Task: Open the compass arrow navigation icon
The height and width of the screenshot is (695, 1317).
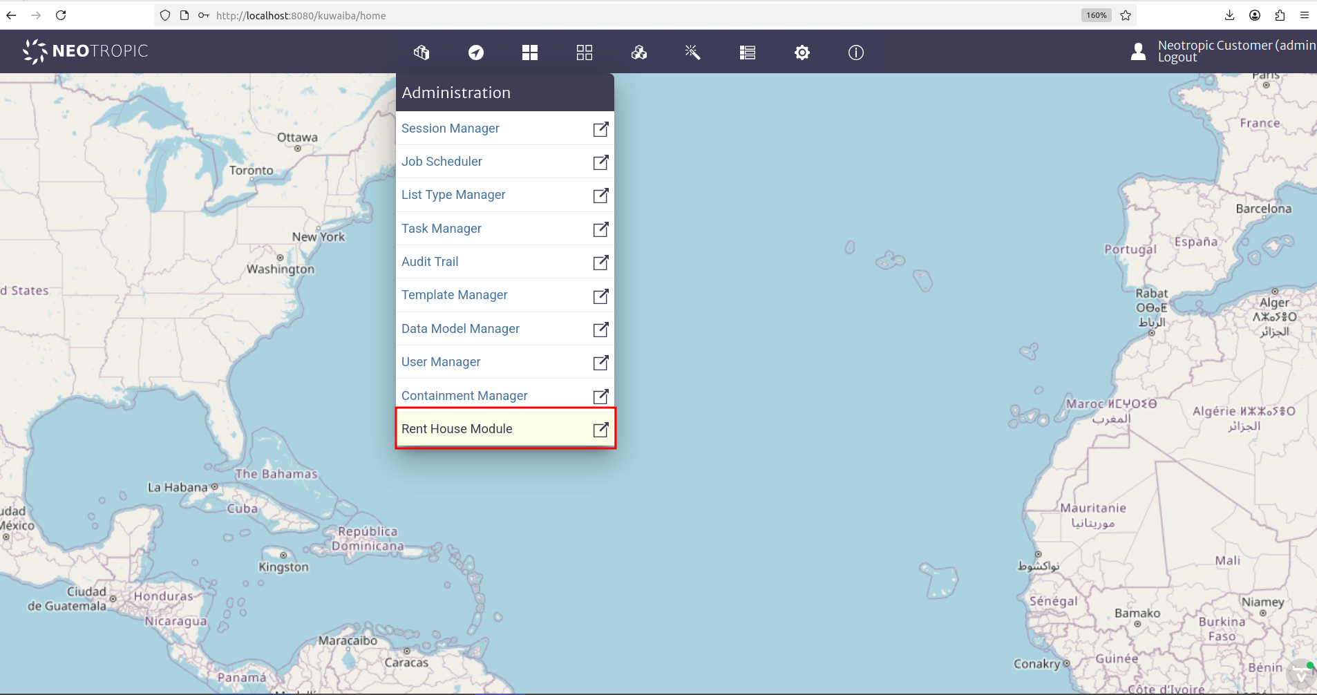Action: [476, 53]
